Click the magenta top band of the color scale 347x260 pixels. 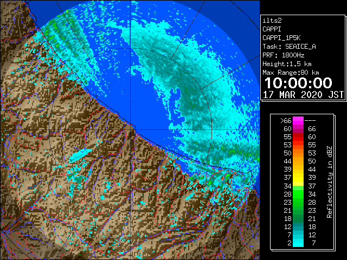click(298, 121)
